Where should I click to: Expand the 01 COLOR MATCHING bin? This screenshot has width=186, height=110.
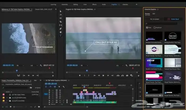[x=7, y=98]
